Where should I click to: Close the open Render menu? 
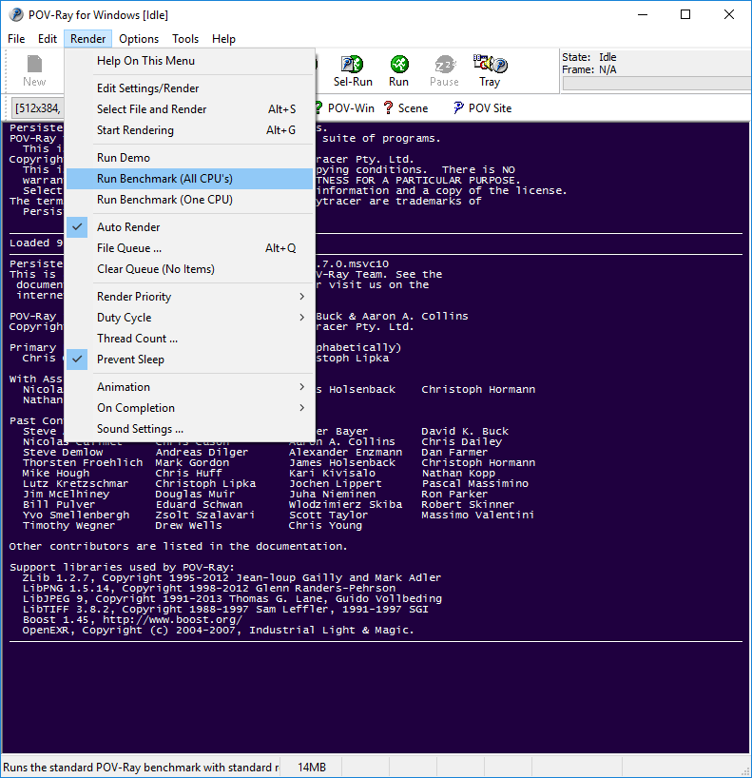[x=87, y=39]
